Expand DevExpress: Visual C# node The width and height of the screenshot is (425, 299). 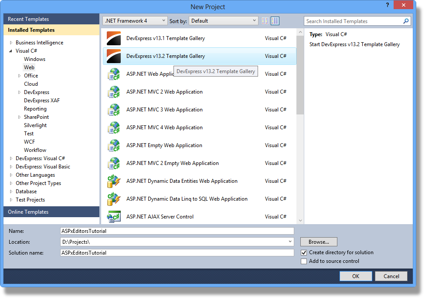click(x=11, y=158)
